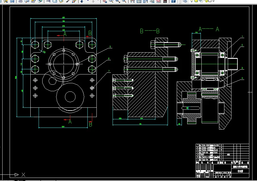Screen dimensions: 257x181
Task: Click the layer color square swatch
Action: 210,1
